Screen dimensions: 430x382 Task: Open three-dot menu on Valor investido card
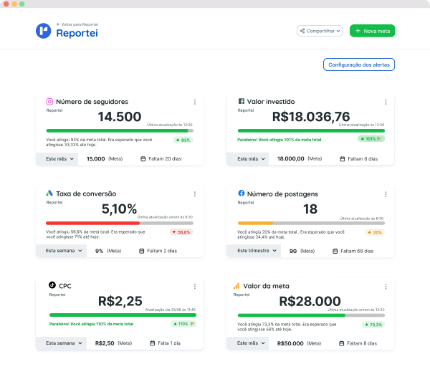[386, 102]
